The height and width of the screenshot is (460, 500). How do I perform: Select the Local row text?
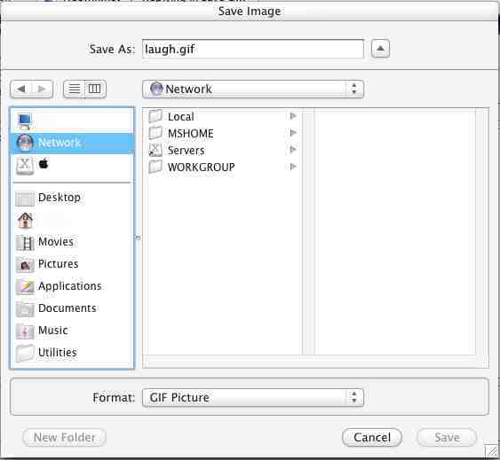pos(181,116)
